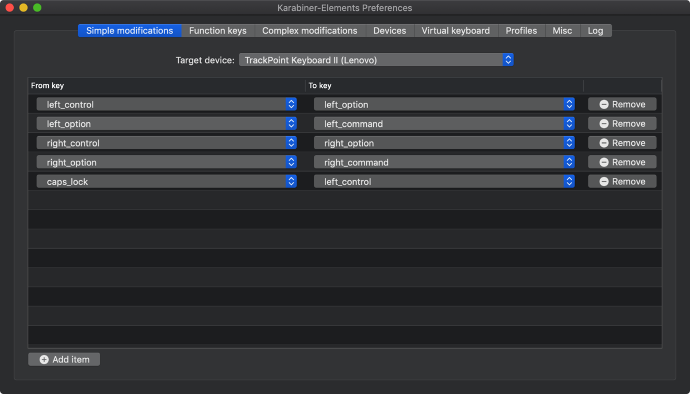Go to the Virtual keyboard tab
This screenshot has width=690, height=394.
[x=455, y=30]
